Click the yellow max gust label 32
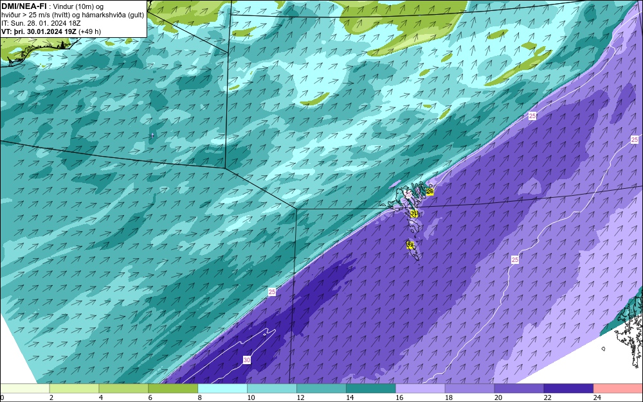643x402 pixels. pos(410,245)
